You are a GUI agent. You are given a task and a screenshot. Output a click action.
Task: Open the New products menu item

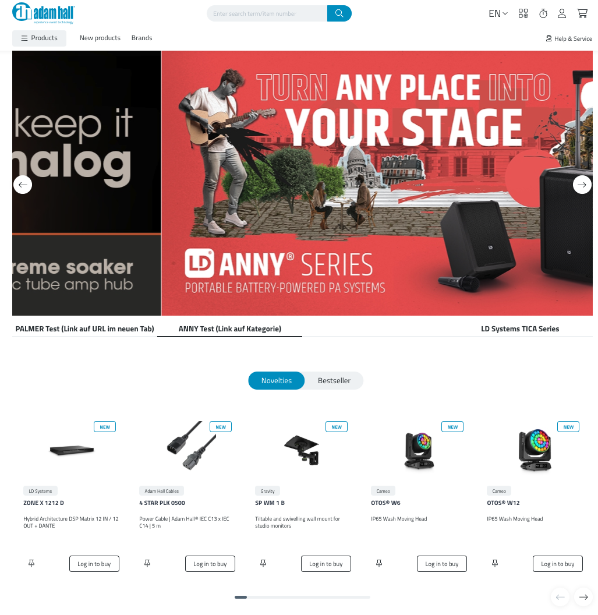(100, 38)
